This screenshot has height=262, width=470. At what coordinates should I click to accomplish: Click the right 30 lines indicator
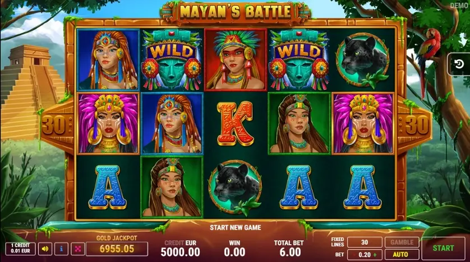(x=417, y=125)
